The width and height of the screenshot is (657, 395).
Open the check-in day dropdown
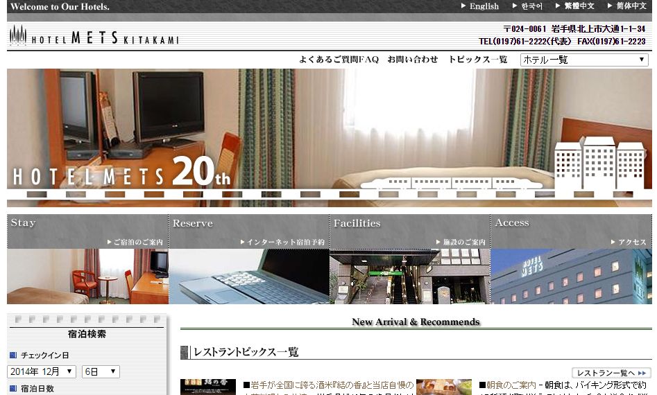click(101, 371)
